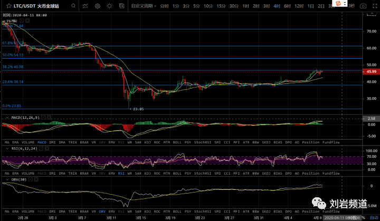
Task: Open OBV(30) settings gear
Action: (x=30, y=179)
